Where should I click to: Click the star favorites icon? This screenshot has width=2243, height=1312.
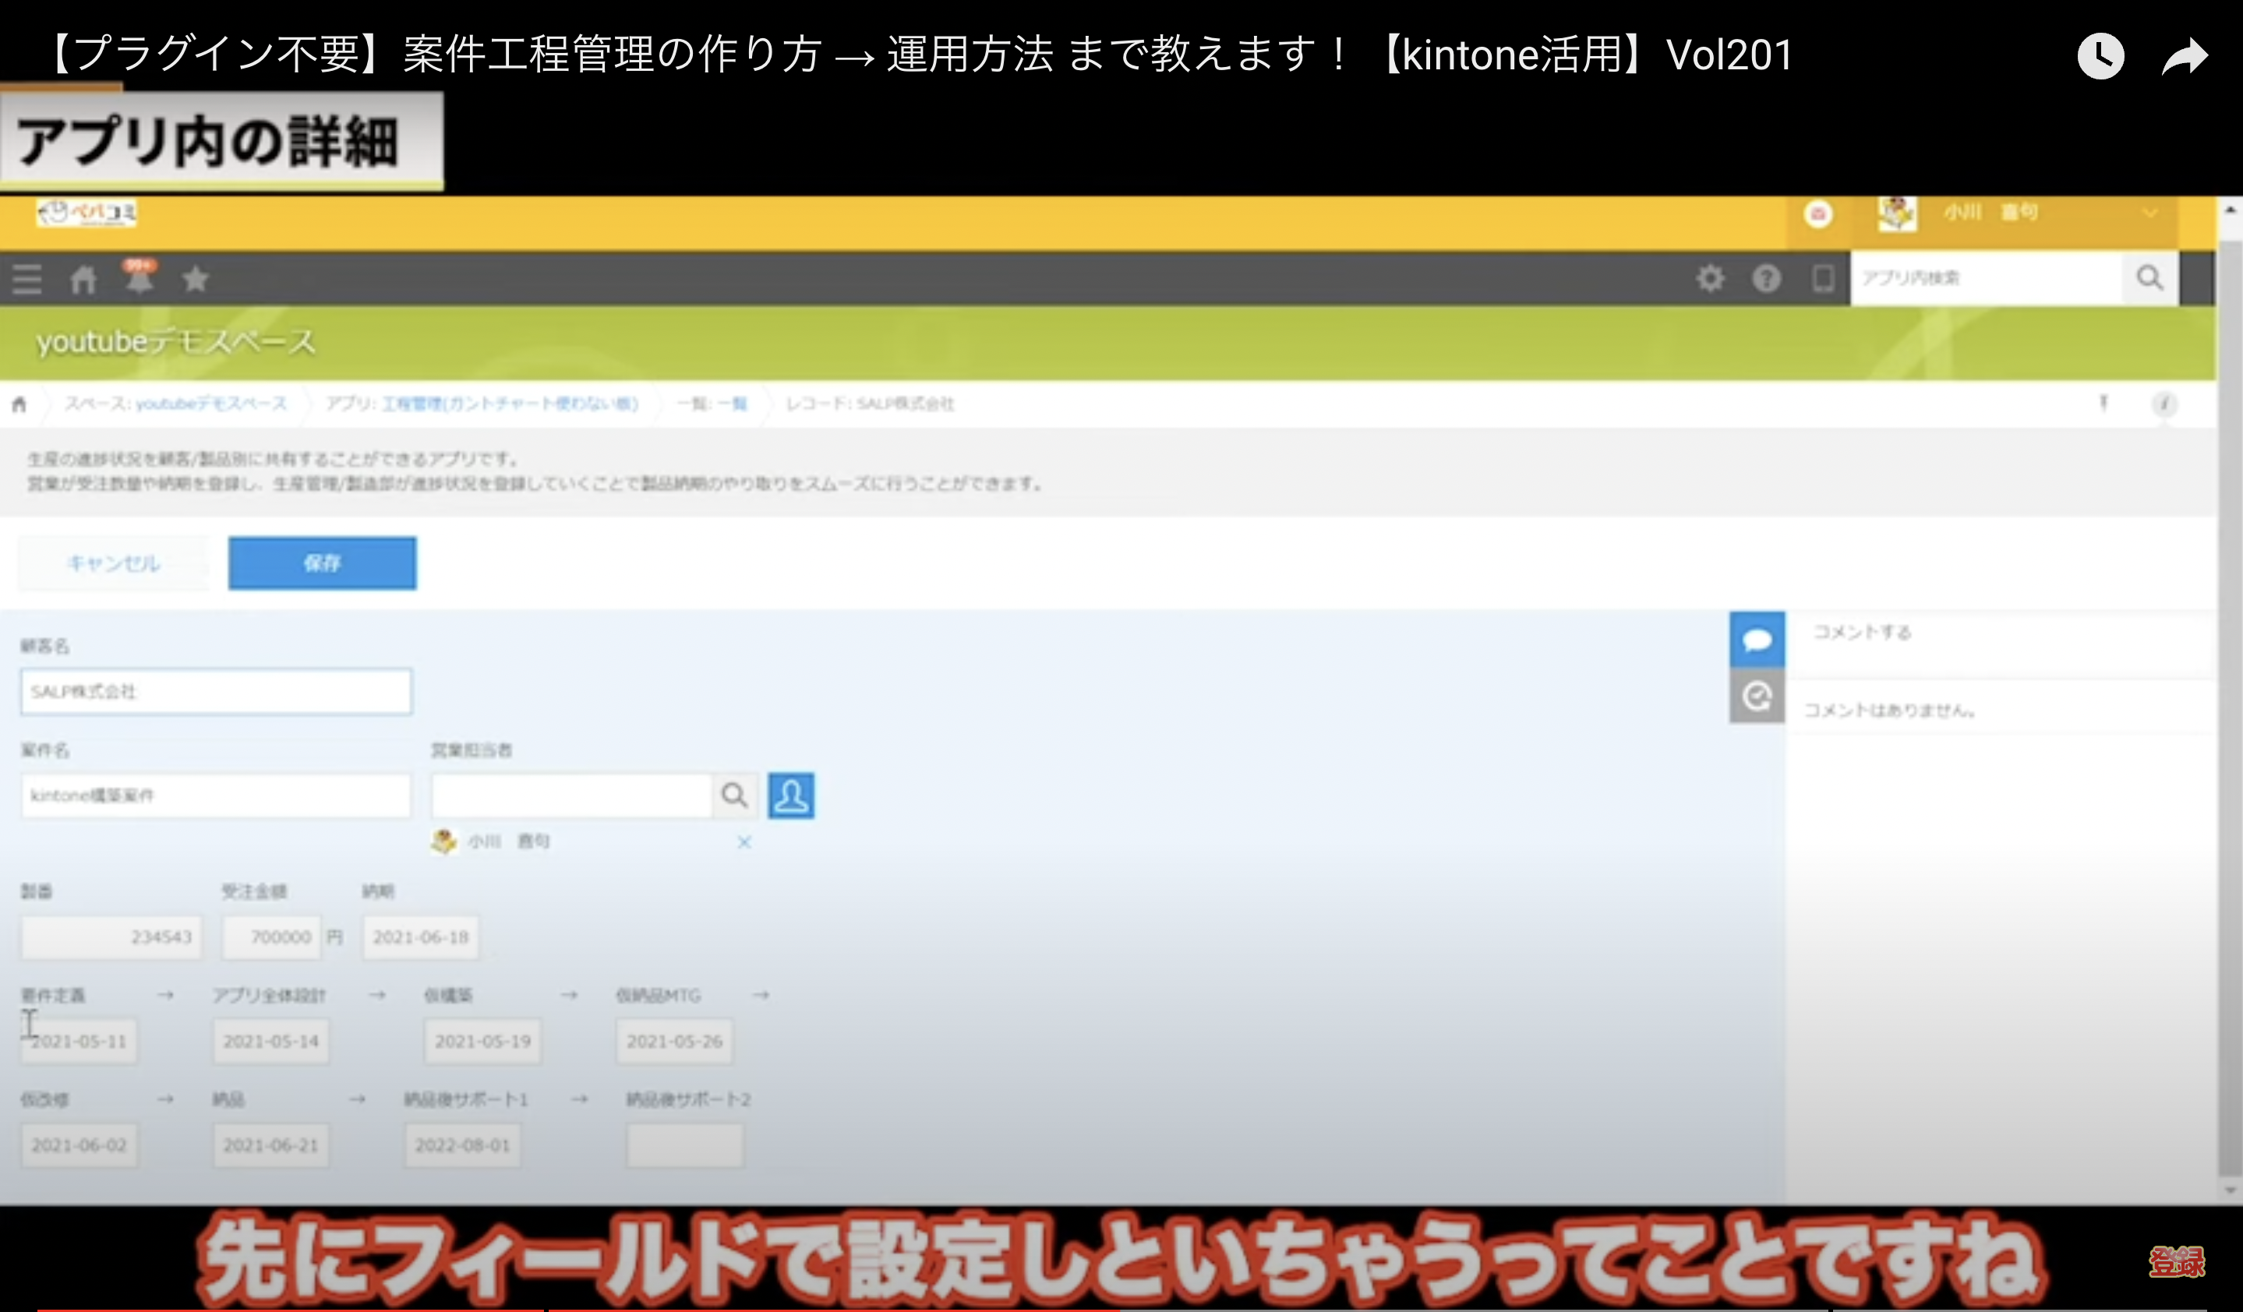coord(195,279)
